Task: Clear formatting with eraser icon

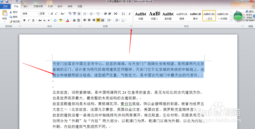Action: [x=70, y=14]
